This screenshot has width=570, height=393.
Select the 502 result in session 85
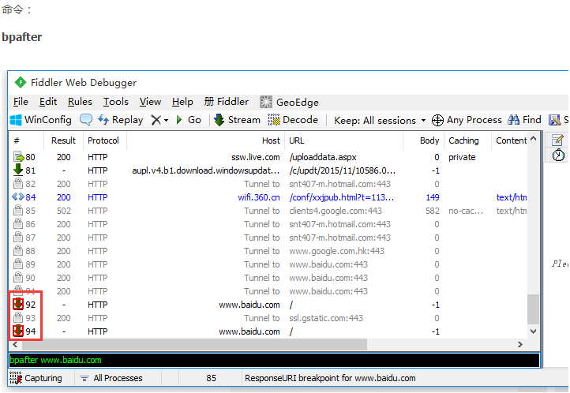64,211
